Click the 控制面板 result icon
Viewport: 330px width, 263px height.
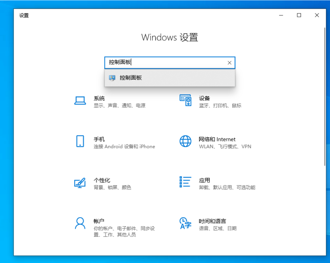tap(112, 78)
